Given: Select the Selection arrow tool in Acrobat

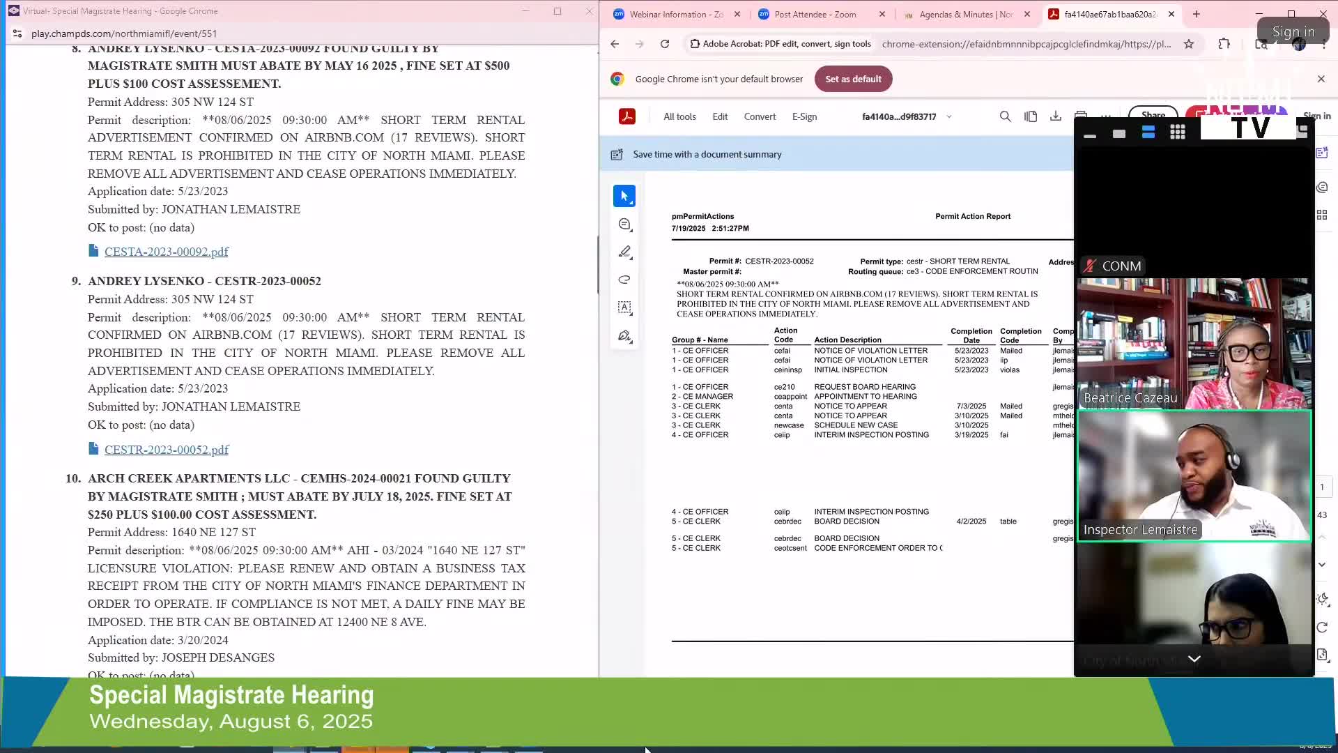Looking at the screenshot, I should [x=624, y=196].
